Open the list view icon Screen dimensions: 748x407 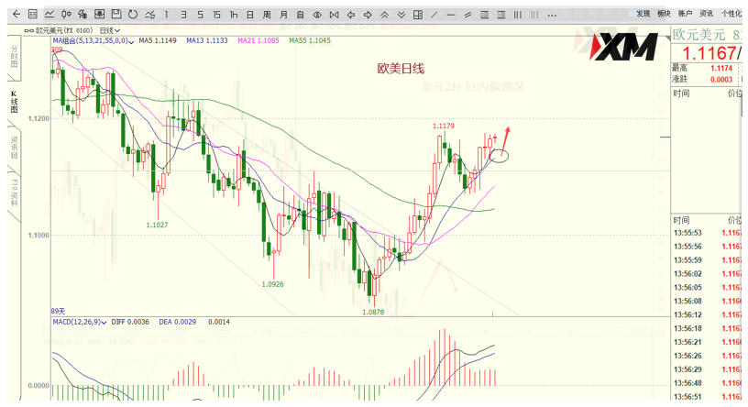tap(32, 15)
